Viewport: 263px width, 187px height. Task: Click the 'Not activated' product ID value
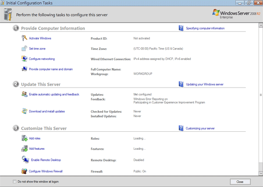click(x=142, y=38)
